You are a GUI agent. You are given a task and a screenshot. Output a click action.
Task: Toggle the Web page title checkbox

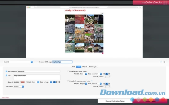point(6,71)
